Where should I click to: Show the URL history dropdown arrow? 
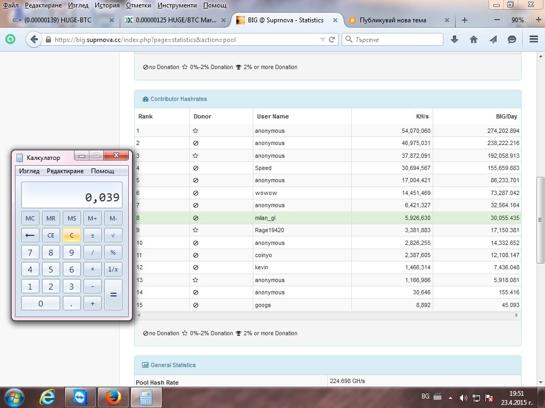(x=323, y=39)
